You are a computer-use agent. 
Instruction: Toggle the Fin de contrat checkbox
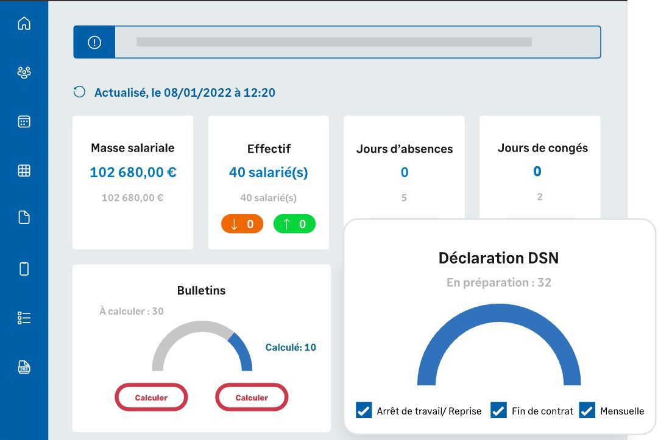tap(498, 411)
